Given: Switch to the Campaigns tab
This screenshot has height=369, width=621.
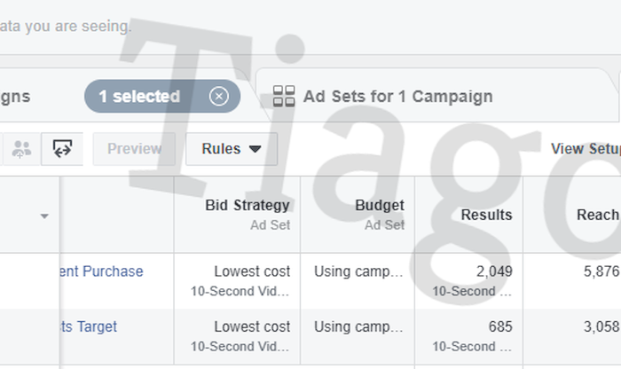Looking at the screenshot, I should pyautogui.click(x=16, y=97).
